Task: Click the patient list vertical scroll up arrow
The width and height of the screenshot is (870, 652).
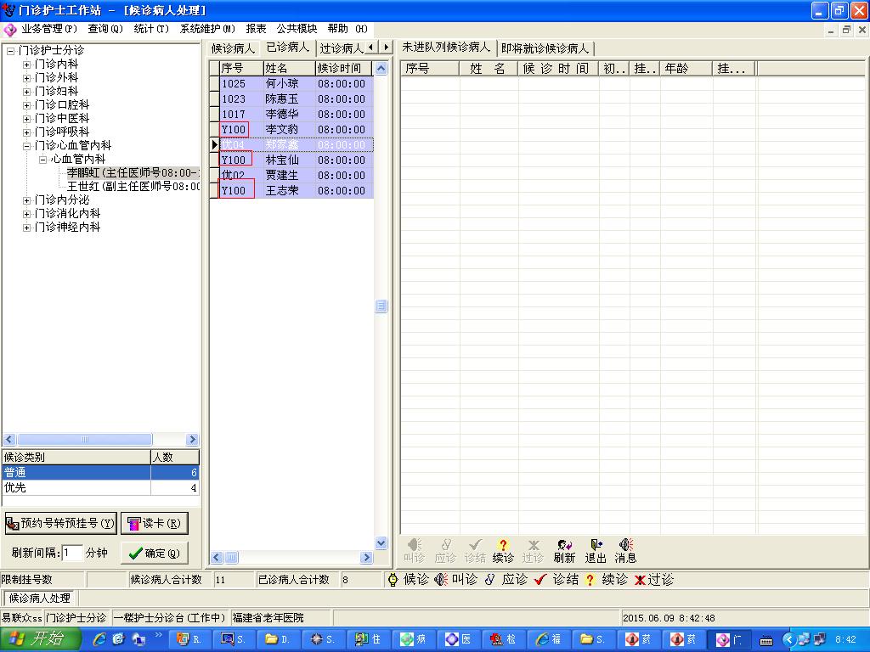Action: (381, 69)
